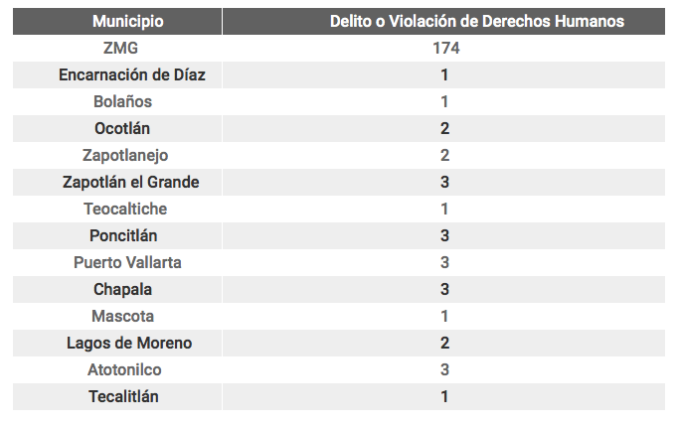
Task: Select the Tecalitlán cell
Action: pos(123,396)
